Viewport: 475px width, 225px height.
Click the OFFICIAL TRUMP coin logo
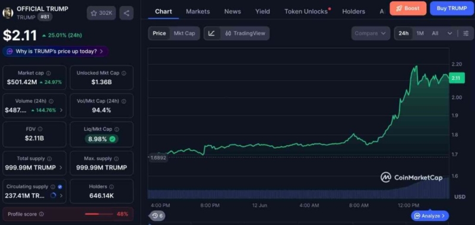pyautogui.click(x=8, y=12)
